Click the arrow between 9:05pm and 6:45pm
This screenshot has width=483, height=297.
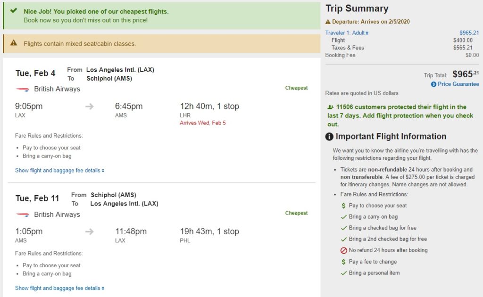90,107
